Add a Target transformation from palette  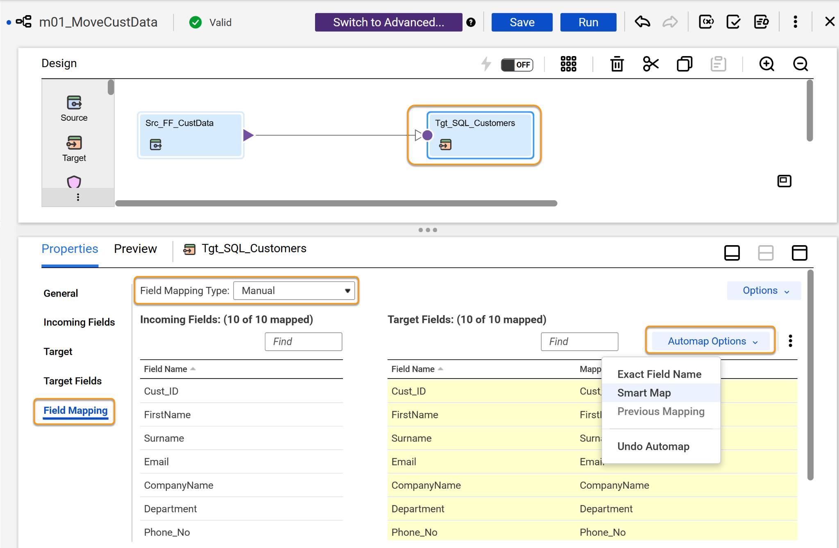pos(74,149)
